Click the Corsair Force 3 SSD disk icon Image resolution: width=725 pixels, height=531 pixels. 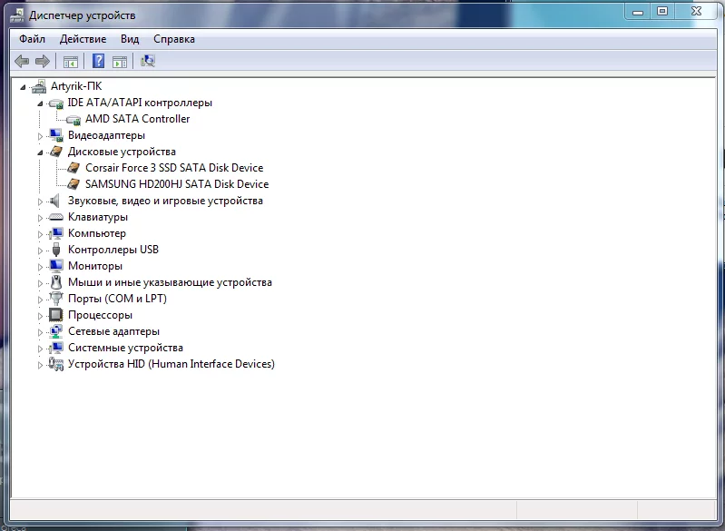73,168
